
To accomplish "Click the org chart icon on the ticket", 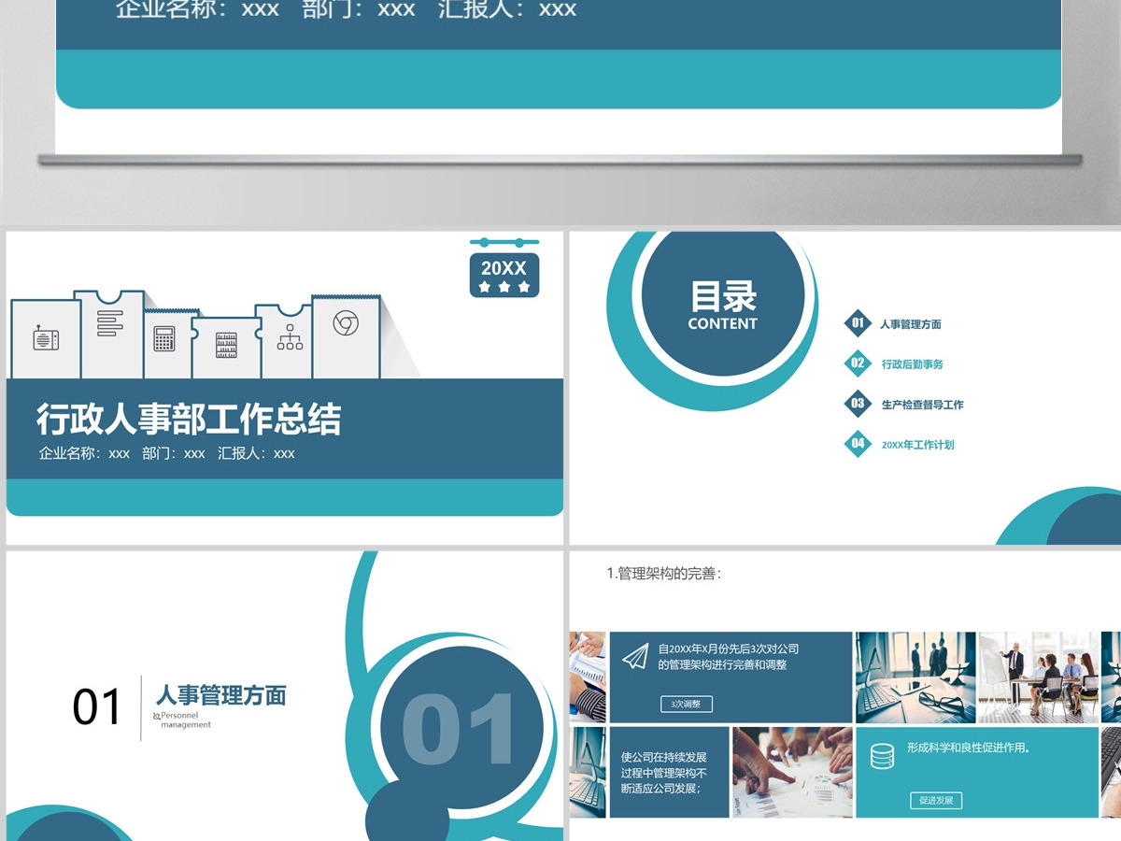I will (x=290, y=337).
